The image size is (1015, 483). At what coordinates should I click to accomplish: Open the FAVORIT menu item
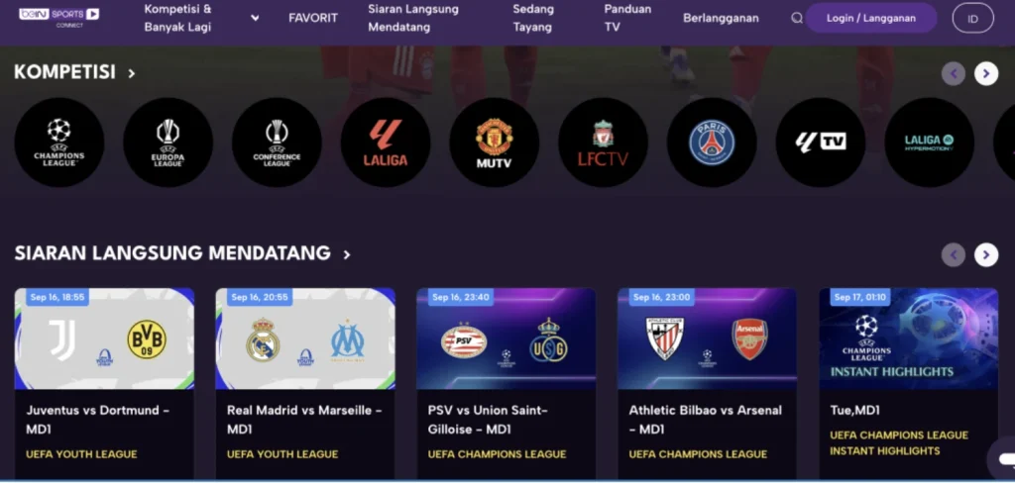pos(312,18)
